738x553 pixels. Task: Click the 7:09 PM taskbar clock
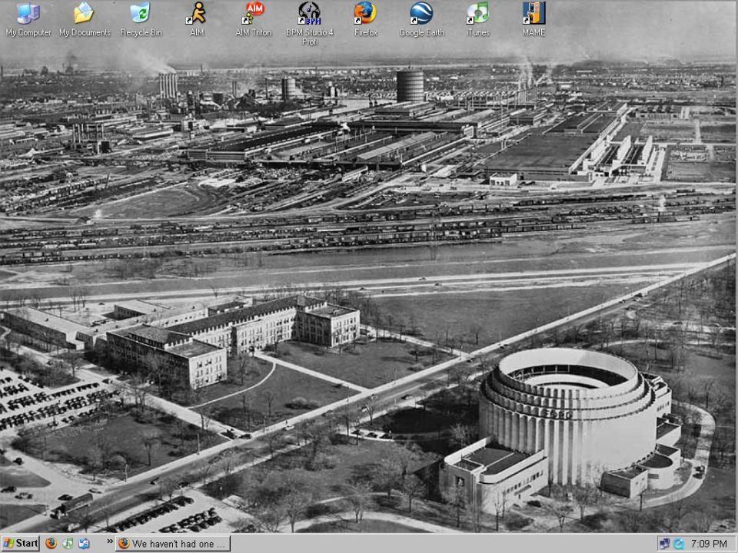tap(708, 544)
